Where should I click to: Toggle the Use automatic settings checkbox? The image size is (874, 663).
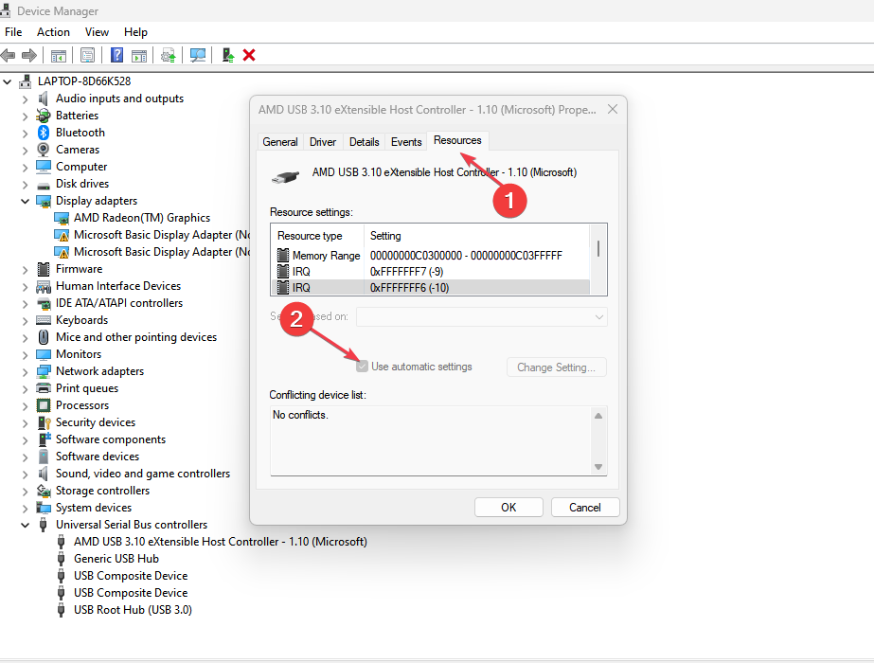coord(363,367)
